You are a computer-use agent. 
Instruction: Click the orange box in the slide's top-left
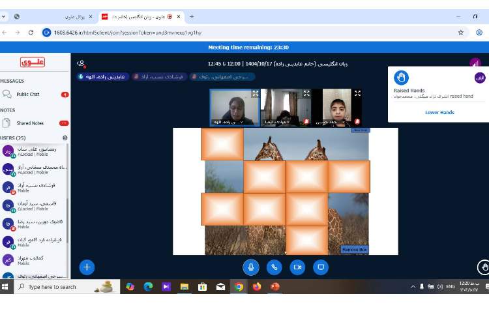pos(222,144)
